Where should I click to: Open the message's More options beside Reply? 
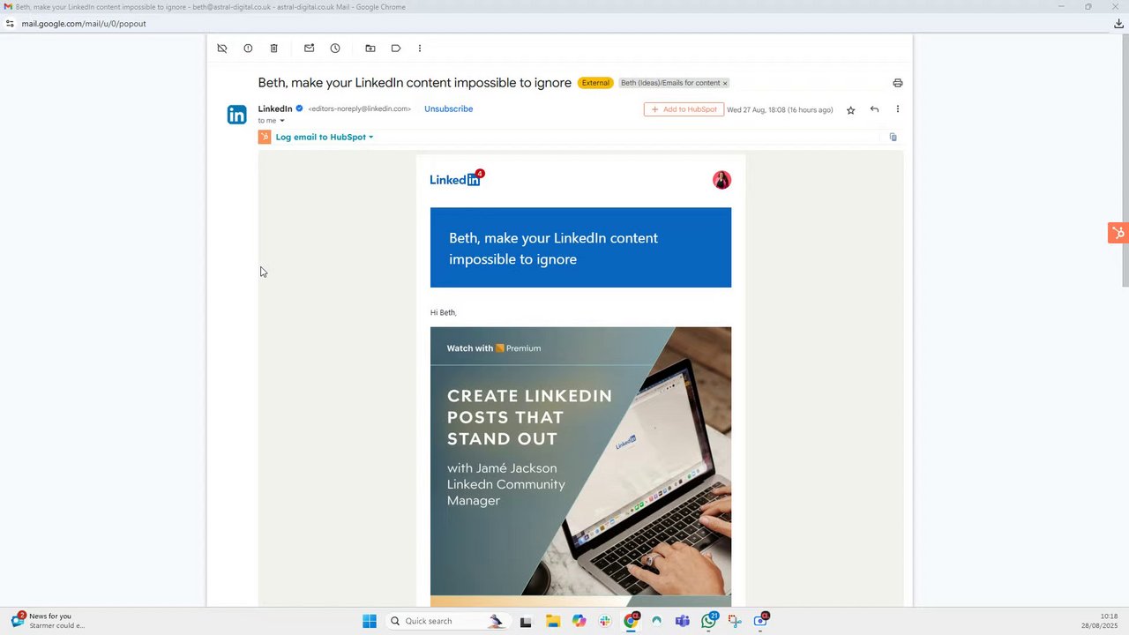pos(898,109)
